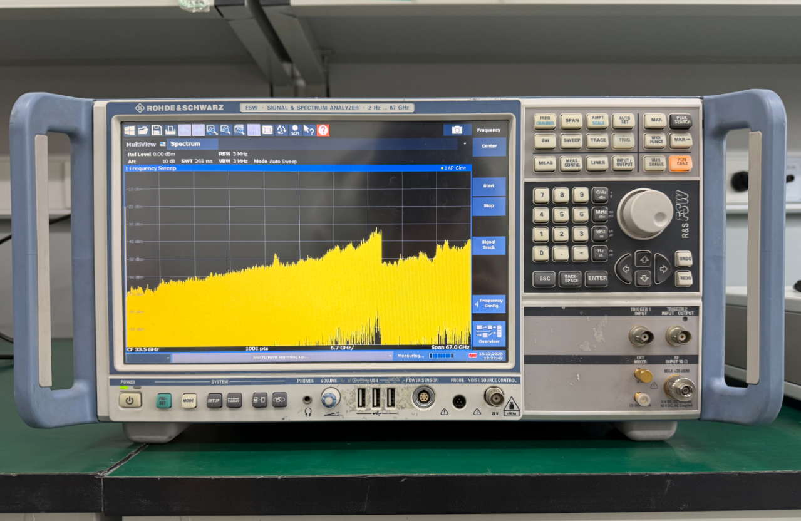Image resolution: width=801 pixels, height=521 pixels.
Task: Switch to the MultiView tab
Action: (142, 144)
